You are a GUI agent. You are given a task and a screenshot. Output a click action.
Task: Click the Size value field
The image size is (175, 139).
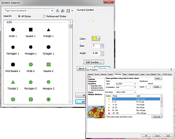tap(96, 46)
